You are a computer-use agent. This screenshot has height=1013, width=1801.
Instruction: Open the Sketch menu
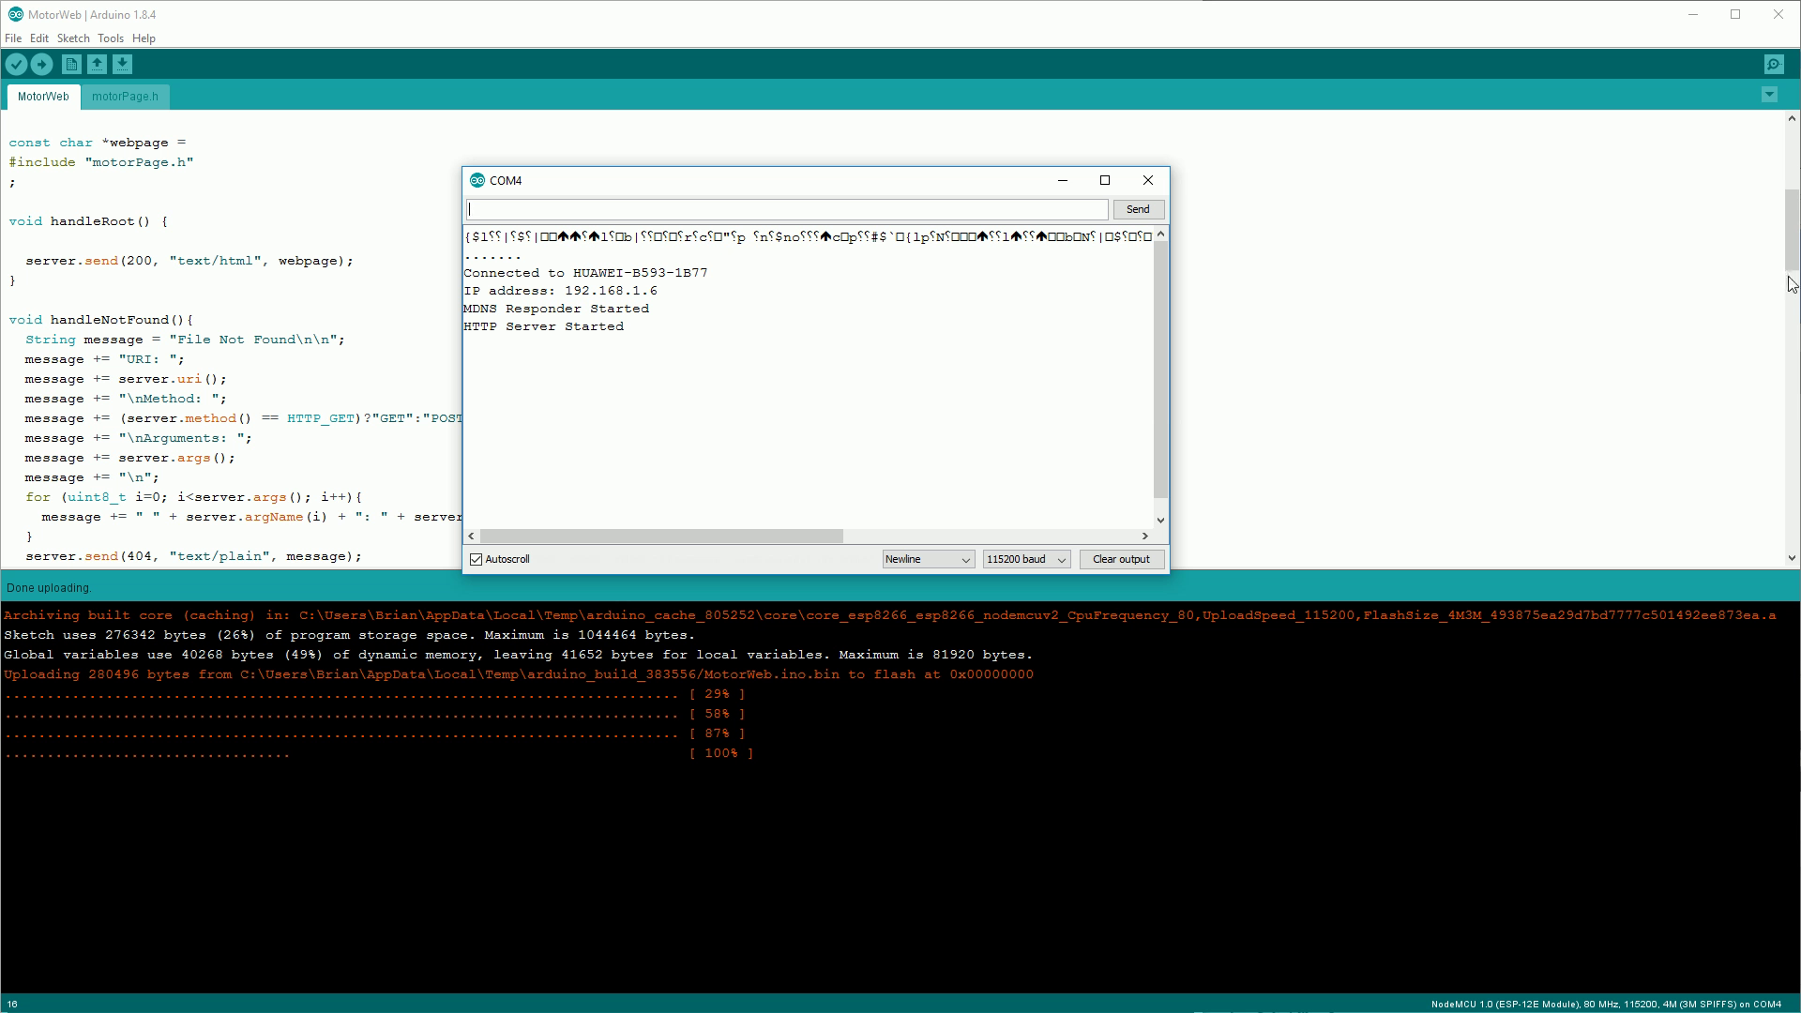click(73, 38)
